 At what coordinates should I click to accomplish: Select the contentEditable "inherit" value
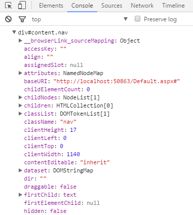click(x=95, y=162)
